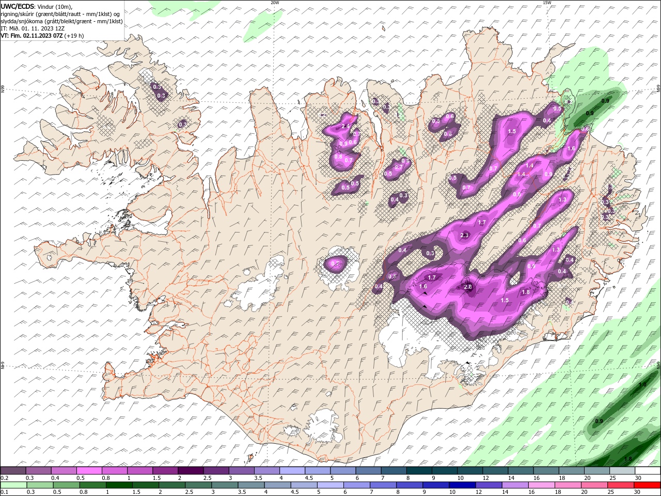661x496 pixels.
Task: Pick the darkest purple swatch labeled 2 in the upper row
Action: click(x=191, y=471)
